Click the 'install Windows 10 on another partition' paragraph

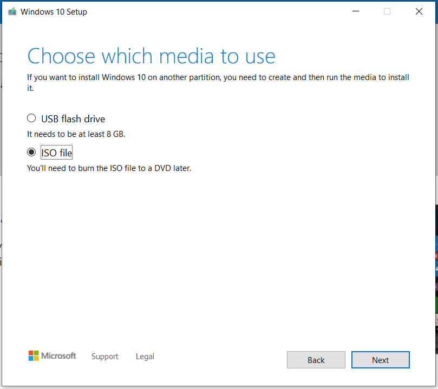click(x=218, y=82)
